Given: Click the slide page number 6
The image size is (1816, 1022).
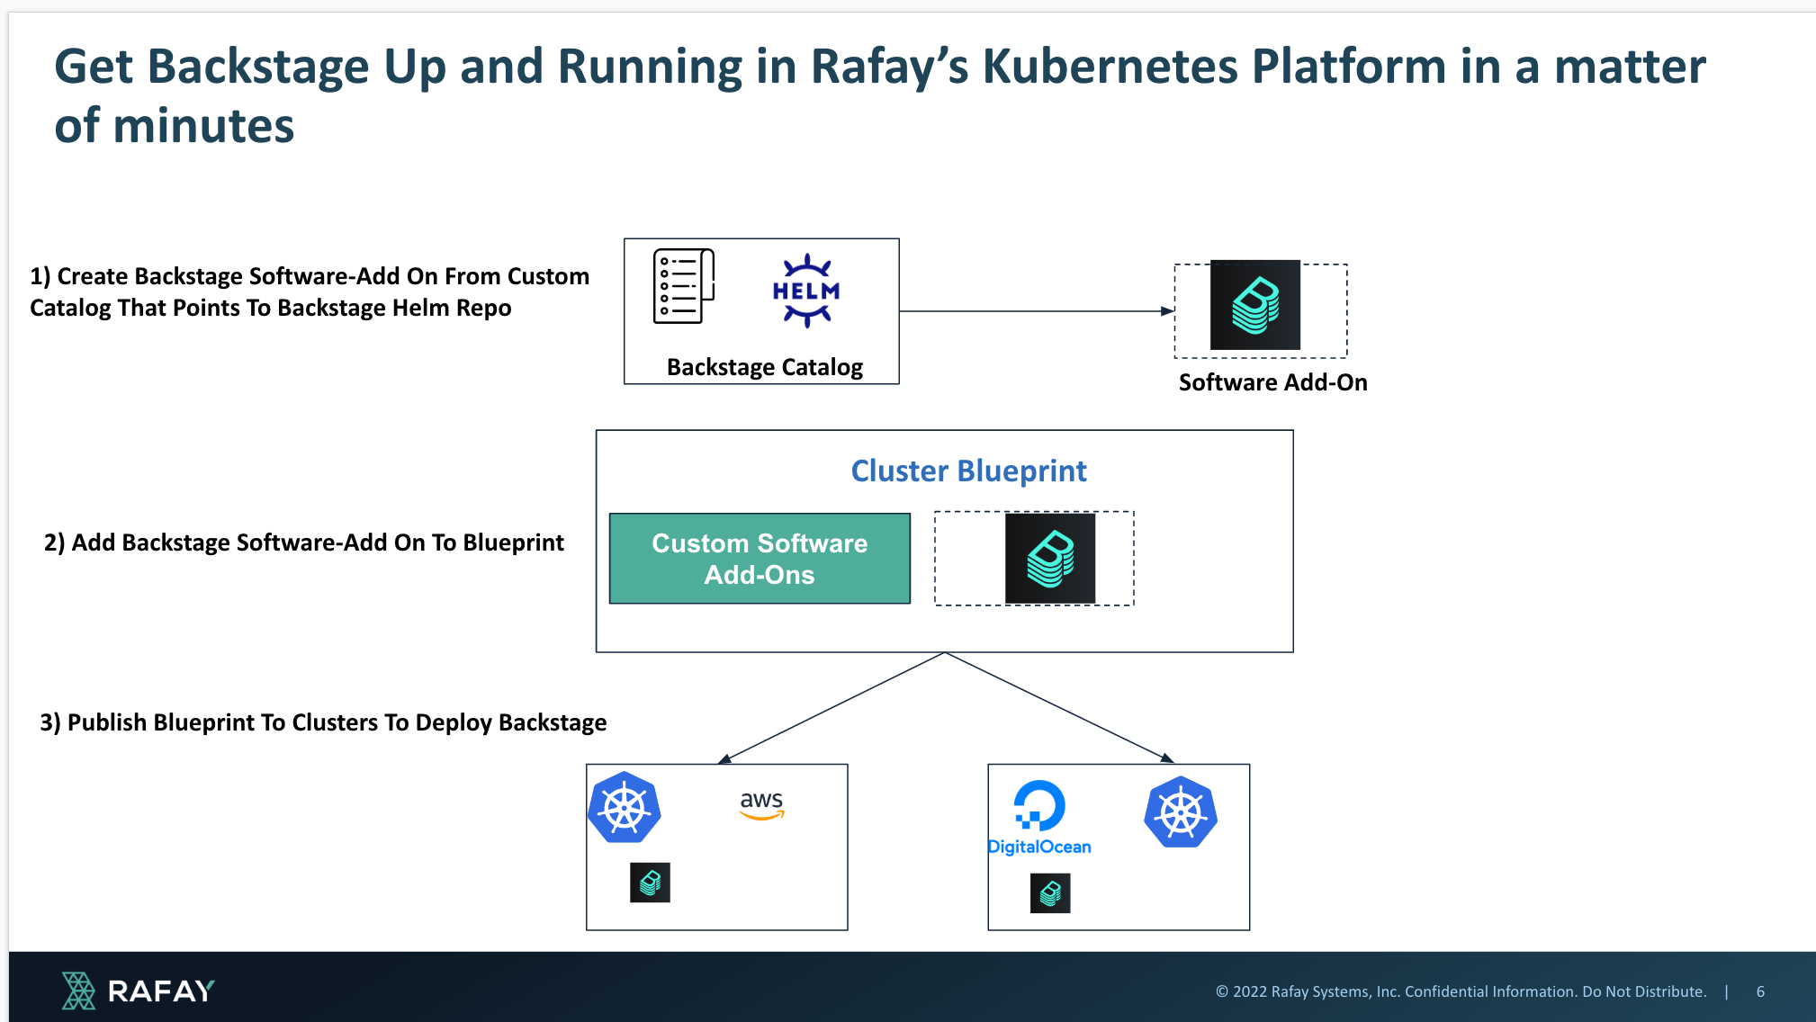Looking at the screenshot, I should (x=1759, y=991).
